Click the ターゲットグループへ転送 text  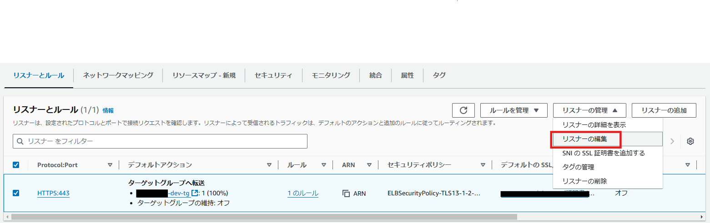coord(166,183)
